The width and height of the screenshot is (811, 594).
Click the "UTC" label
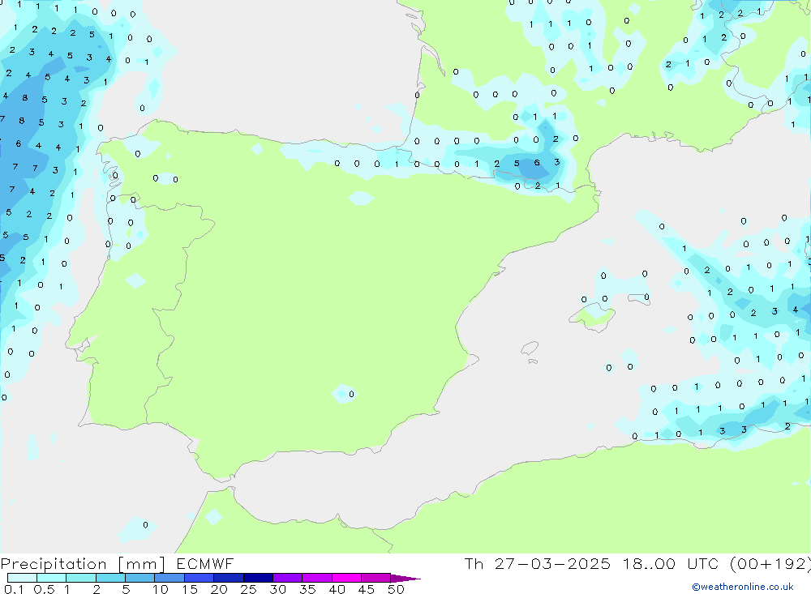703,563
